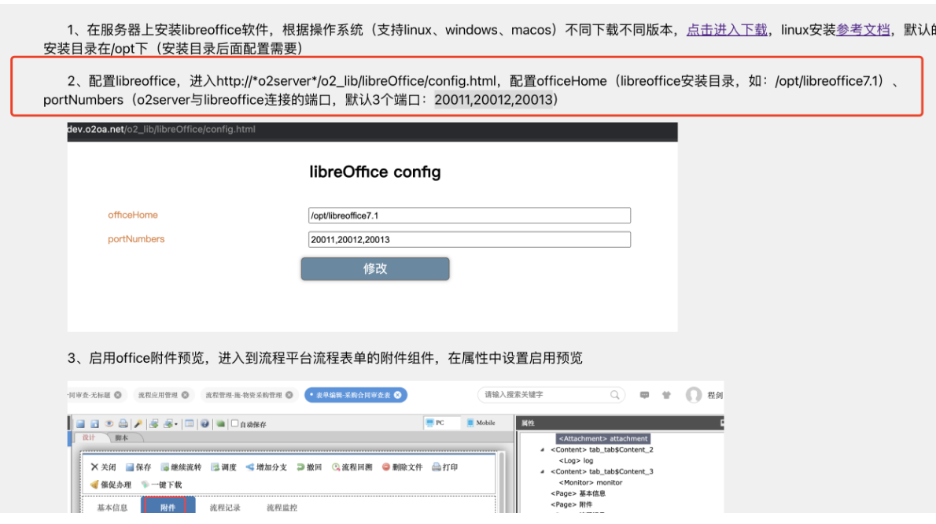Click the 流程回溯 action
The width and height of the screenshot is (936, 524).
pos(352,467)
